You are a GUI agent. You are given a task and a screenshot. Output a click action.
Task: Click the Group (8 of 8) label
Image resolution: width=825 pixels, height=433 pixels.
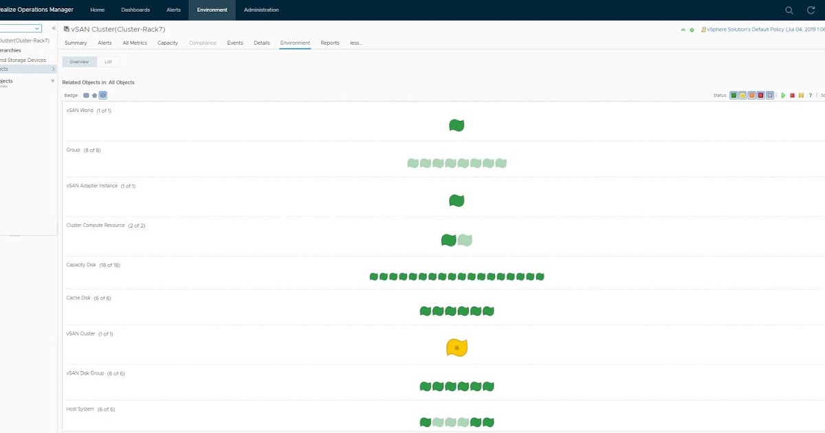pyautogui.click(x=83, y=150)
